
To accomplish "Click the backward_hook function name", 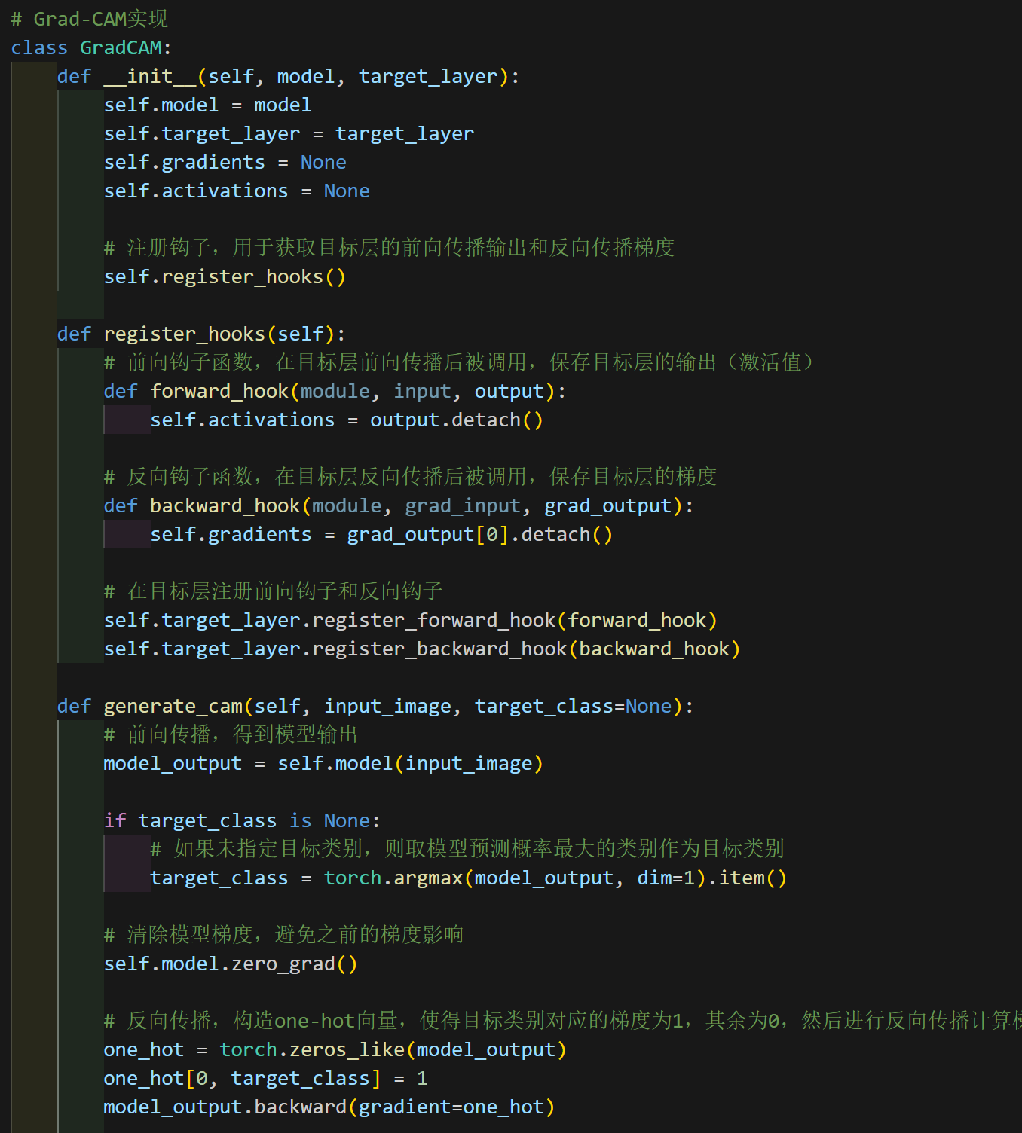I will pyautogui.click(x=224, y=505).
